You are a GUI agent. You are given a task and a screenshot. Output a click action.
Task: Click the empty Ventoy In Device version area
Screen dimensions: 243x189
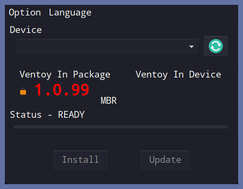click(x=178, y=93)
